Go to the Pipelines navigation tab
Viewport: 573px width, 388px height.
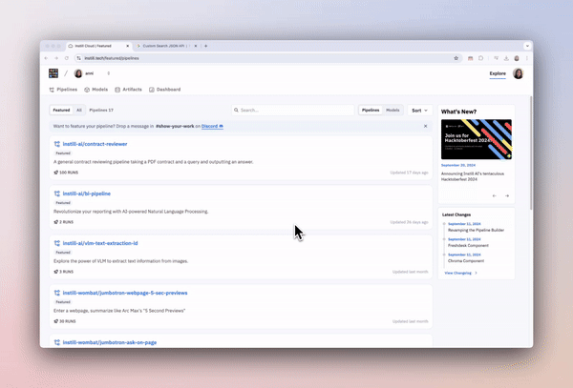(63, 90)
